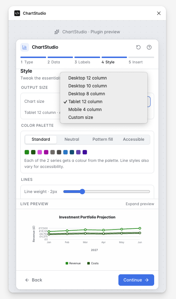Choose Mobile 4 column size
Viewport: 176px width, 299px height.
click(x=104, y=110)
